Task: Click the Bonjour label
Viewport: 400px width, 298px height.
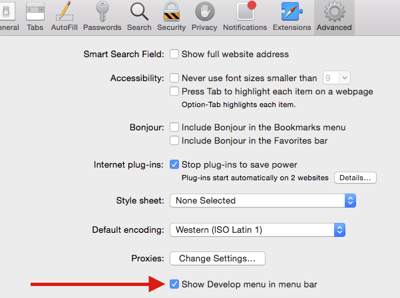Action: coord(146,127)
